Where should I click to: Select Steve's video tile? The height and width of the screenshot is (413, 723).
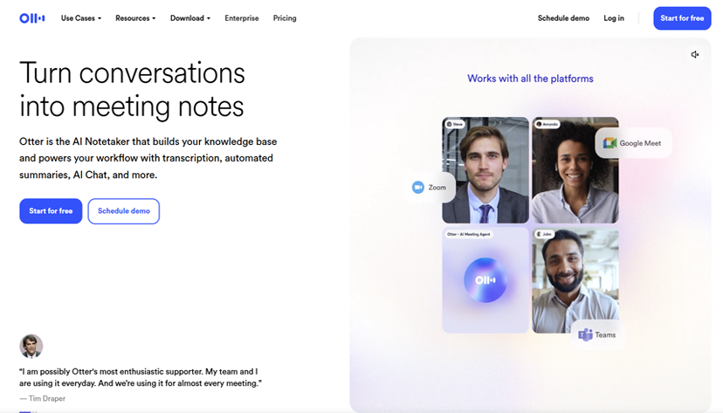click(485, 169)
